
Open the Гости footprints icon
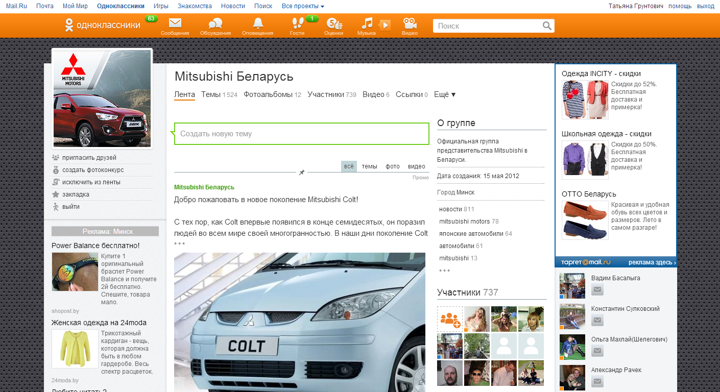point(297,23)
